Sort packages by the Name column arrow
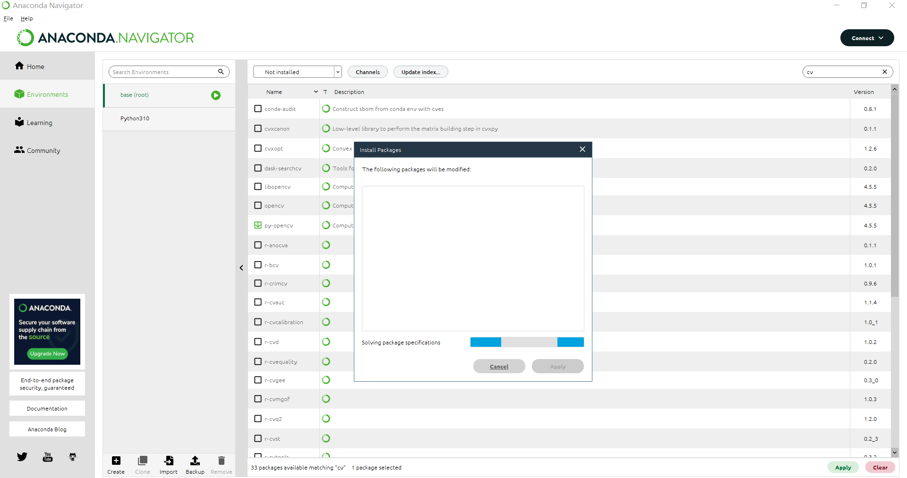The width and height of the screenshot is (907, 478). pos(316,92)
